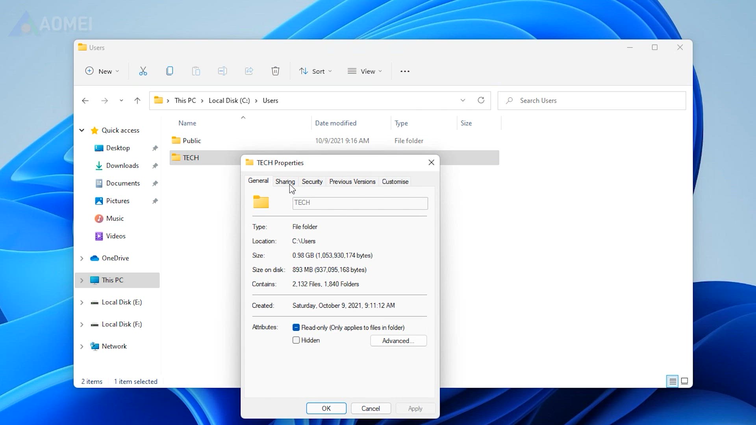Screen dimensions: 756x425
Task: Click the Share icon in toolbar
Action: pos(249,71)
